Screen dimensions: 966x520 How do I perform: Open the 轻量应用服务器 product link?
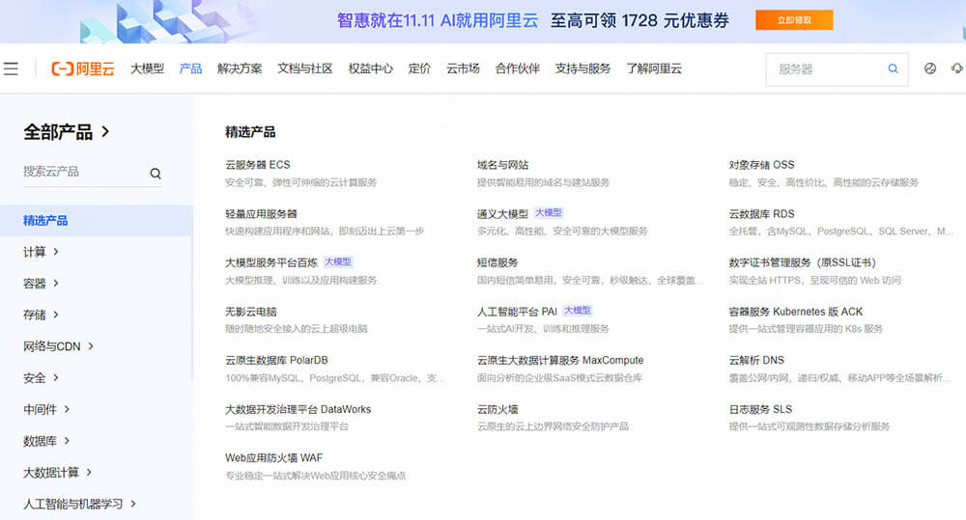261,213
